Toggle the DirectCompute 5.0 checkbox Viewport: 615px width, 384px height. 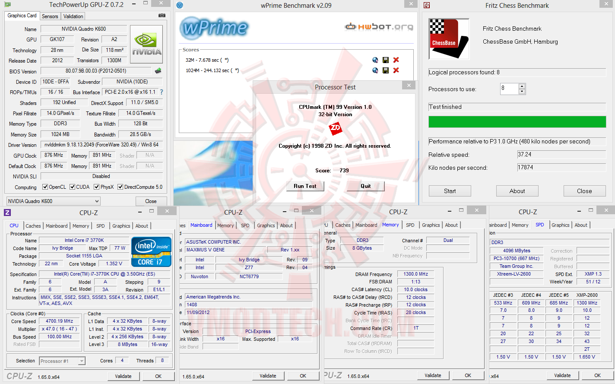pyautogui.click(x=120, y=187)
